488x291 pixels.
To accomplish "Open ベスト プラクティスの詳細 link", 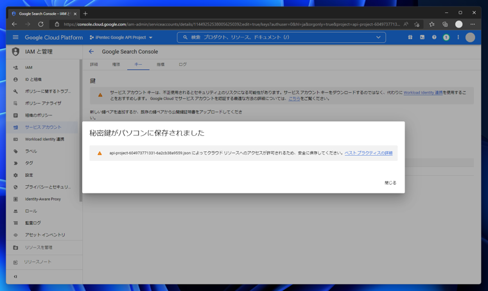I will click(369, 153).
